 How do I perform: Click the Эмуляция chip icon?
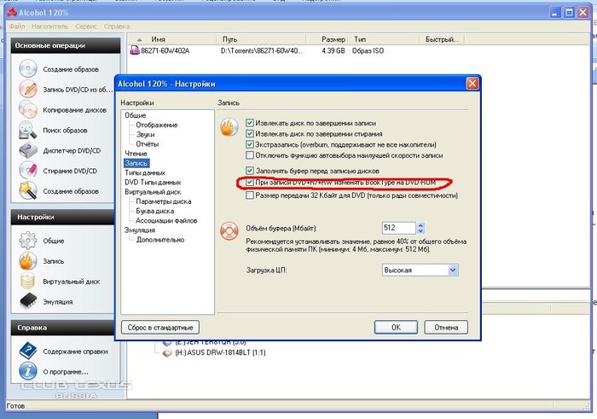(27, 301)
